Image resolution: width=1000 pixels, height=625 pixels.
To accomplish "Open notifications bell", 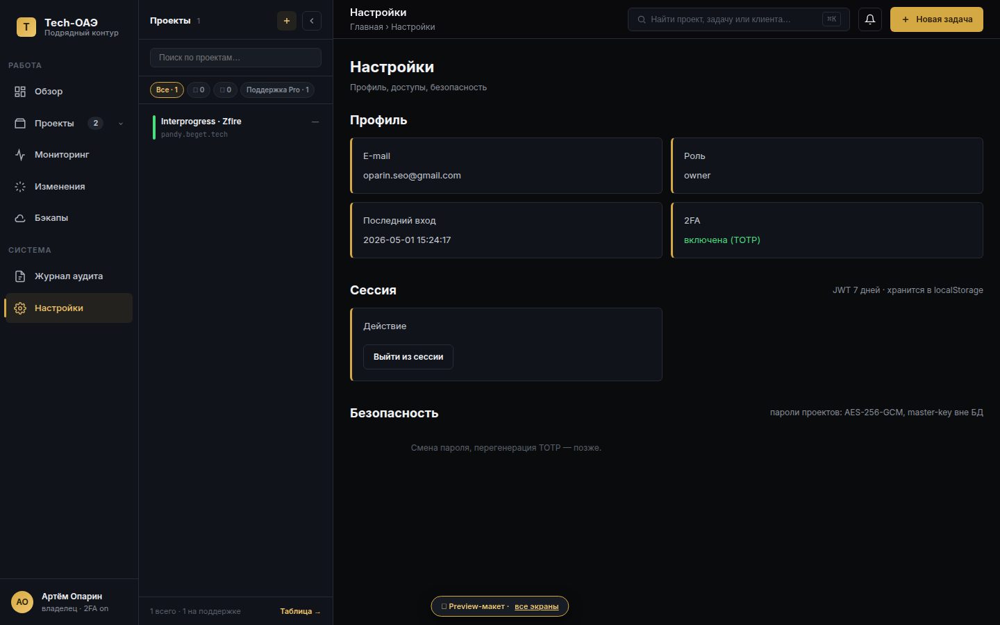I will [870, 19].
